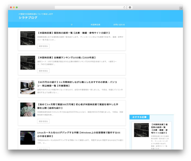Open the 80万円分の紹介 furniture and PC article
This screenshot has height=161, width=191.
coord(77,84)
